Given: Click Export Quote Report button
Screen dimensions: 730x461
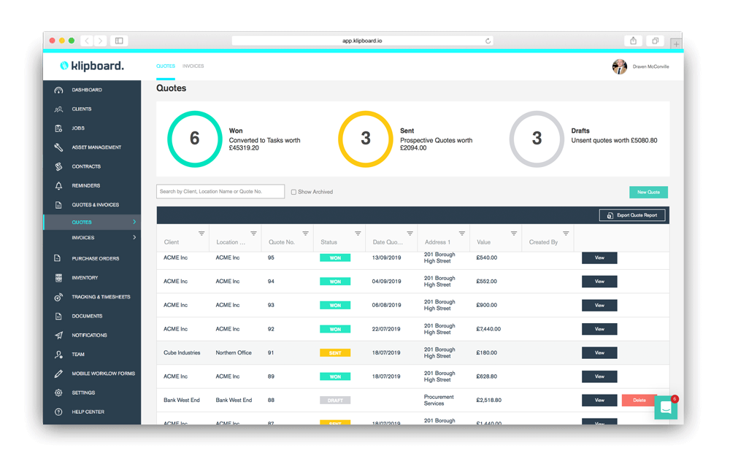Looking at the screenshot, I should pyautogui.click(x=632, y=215).
